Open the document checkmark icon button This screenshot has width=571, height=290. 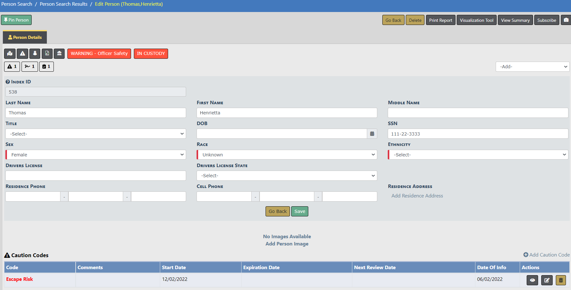click(x=47, y=54)
